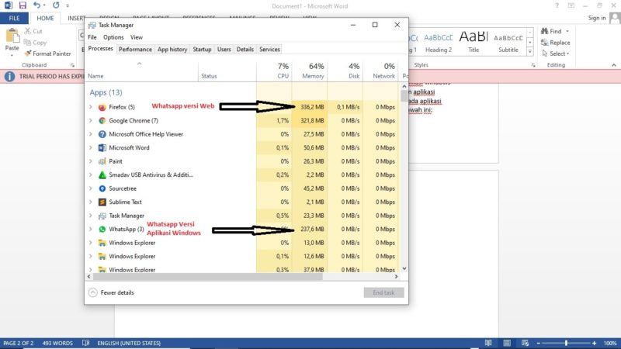This screenshot has width=621, height=349.
Task: Click the End task button
Action: (x=383, y=293)
